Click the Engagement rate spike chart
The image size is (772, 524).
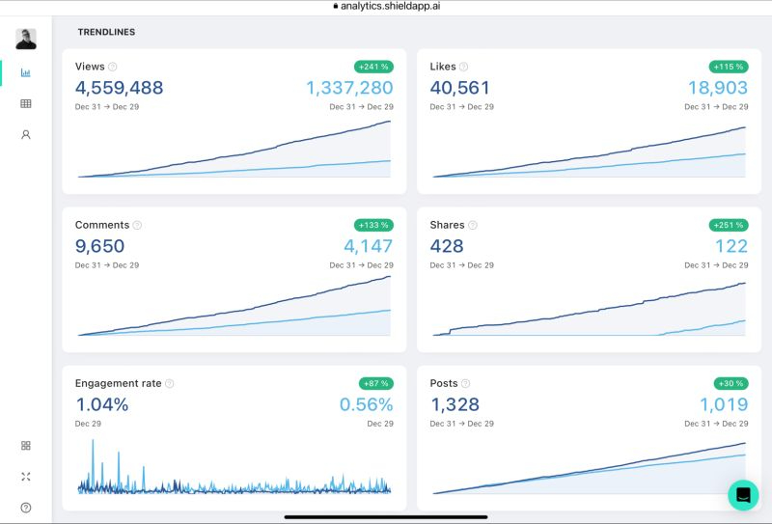(234, 467)
